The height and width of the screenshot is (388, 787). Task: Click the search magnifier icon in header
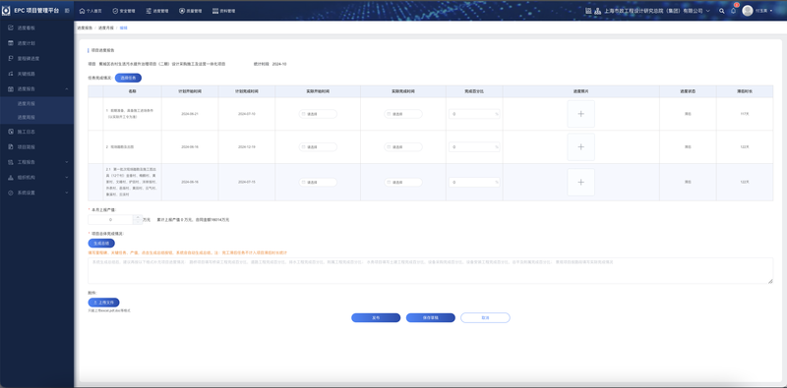coord(722,11)
